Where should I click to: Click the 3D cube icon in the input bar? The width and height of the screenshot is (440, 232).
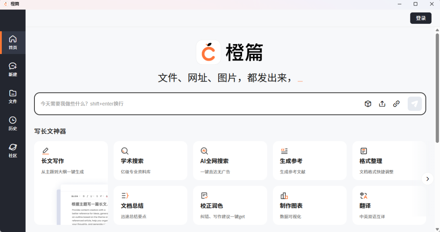tap(368, 104)
